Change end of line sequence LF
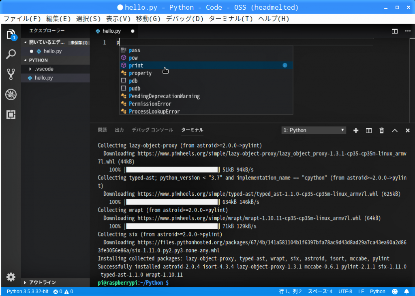 pos(361,292)
